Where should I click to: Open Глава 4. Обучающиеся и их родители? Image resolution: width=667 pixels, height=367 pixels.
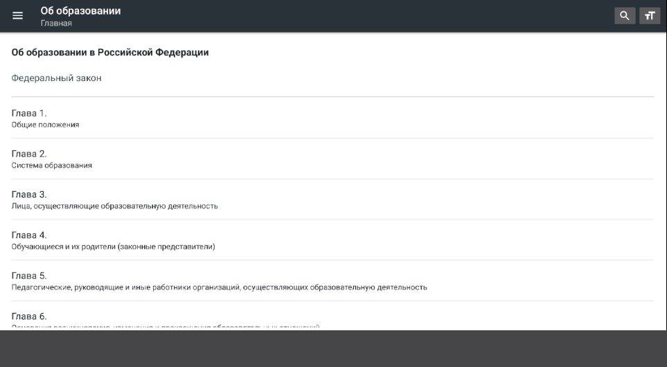[332, 240]
